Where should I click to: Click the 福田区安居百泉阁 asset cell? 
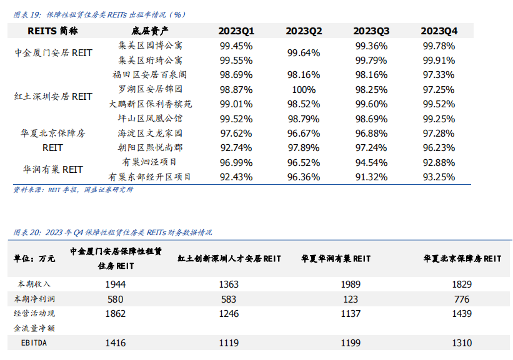[150, 75]
